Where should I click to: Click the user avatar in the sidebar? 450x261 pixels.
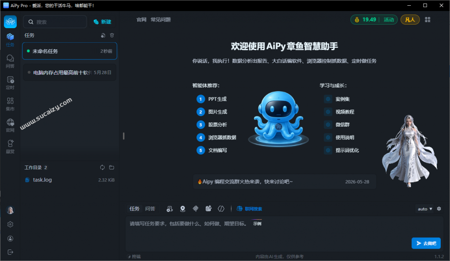coord(11,210)
